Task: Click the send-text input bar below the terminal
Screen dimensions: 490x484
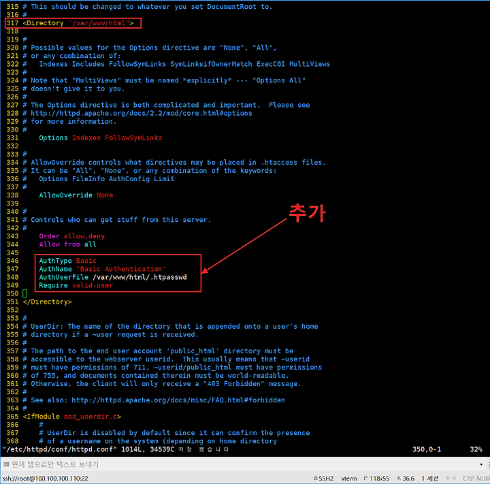Action: coord(245,464)
